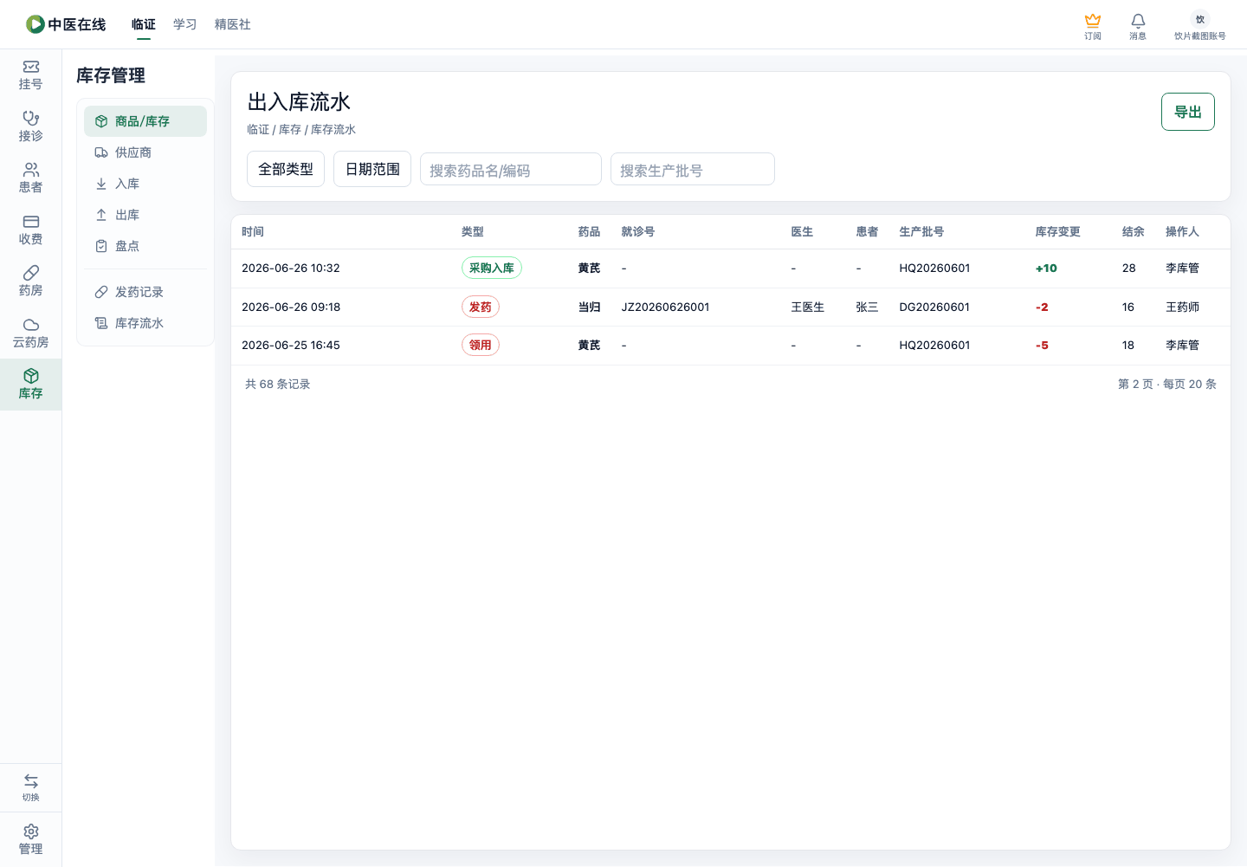
Task: Click batch number DG20260601
Action: point(934,307)
